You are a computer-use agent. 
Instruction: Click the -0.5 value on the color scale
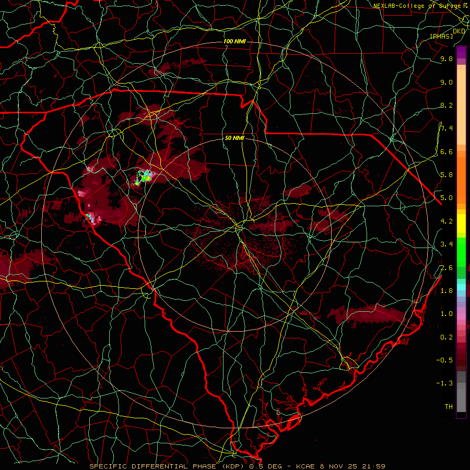click(444, 360)
